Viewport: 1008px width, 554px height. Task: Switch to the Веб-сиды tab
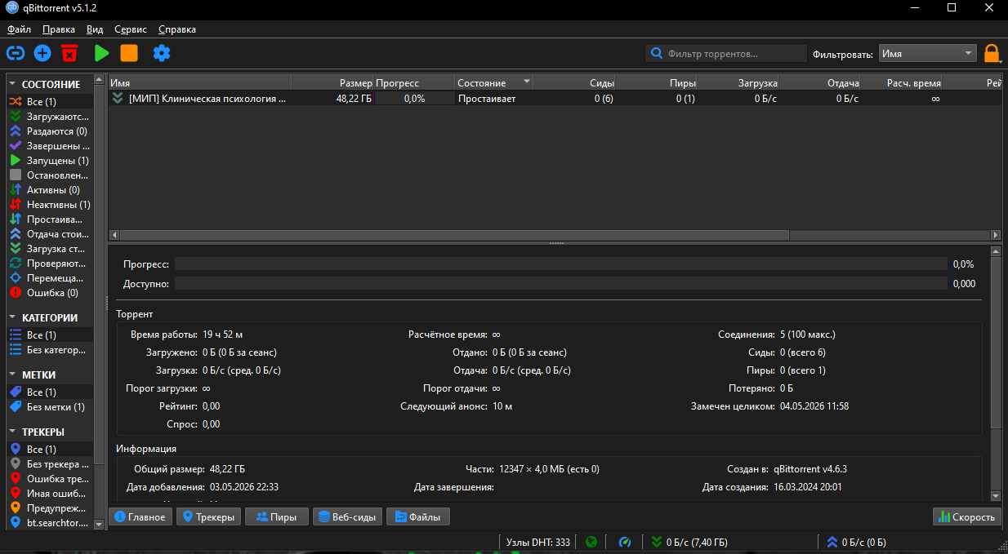coord(347,516)
